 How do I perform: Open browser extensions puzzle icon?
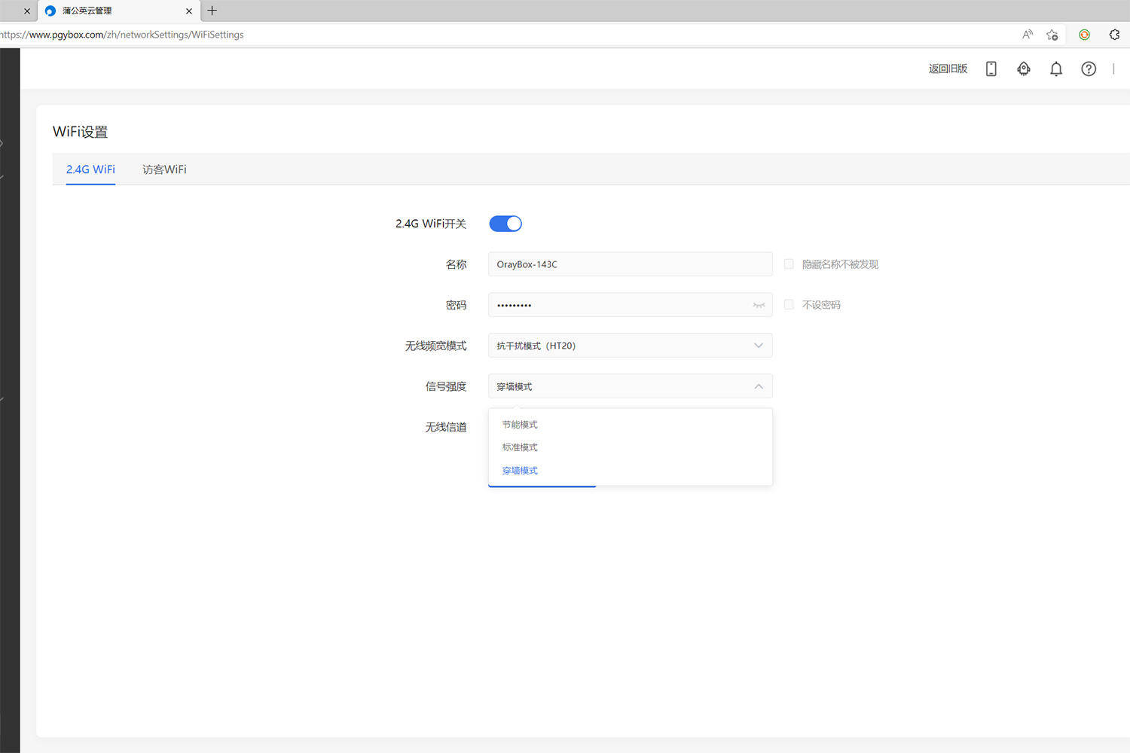(1114, 35)
